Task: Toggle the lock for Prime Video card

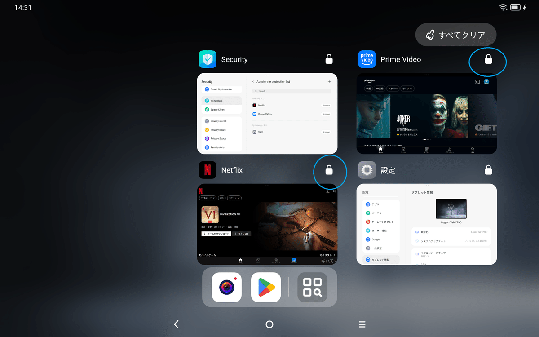Action: pos(488,59)
